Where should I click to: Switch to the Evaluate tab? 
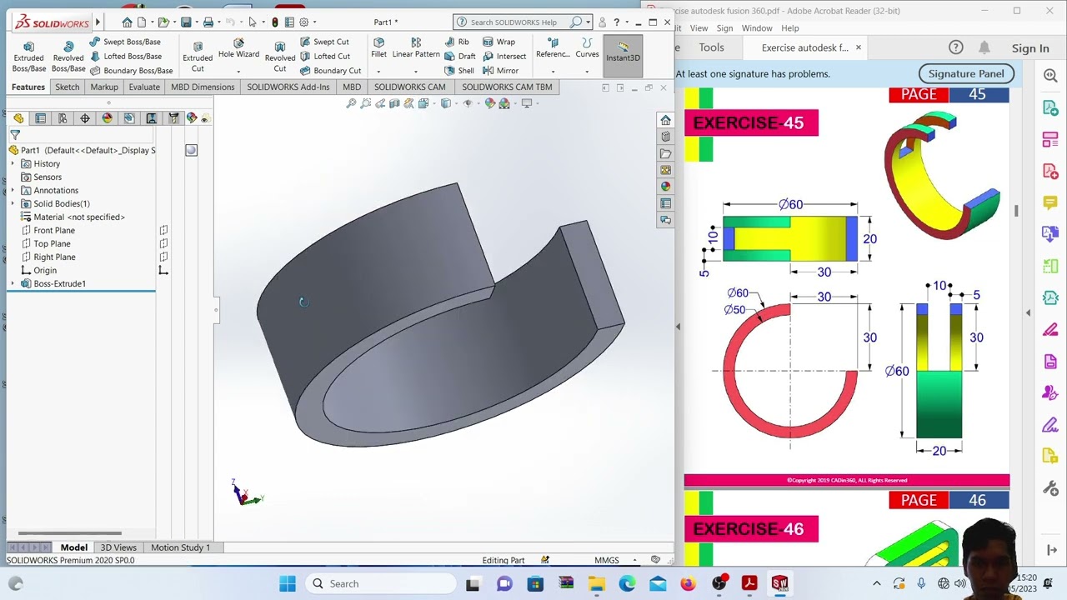[x=144, y=87]
